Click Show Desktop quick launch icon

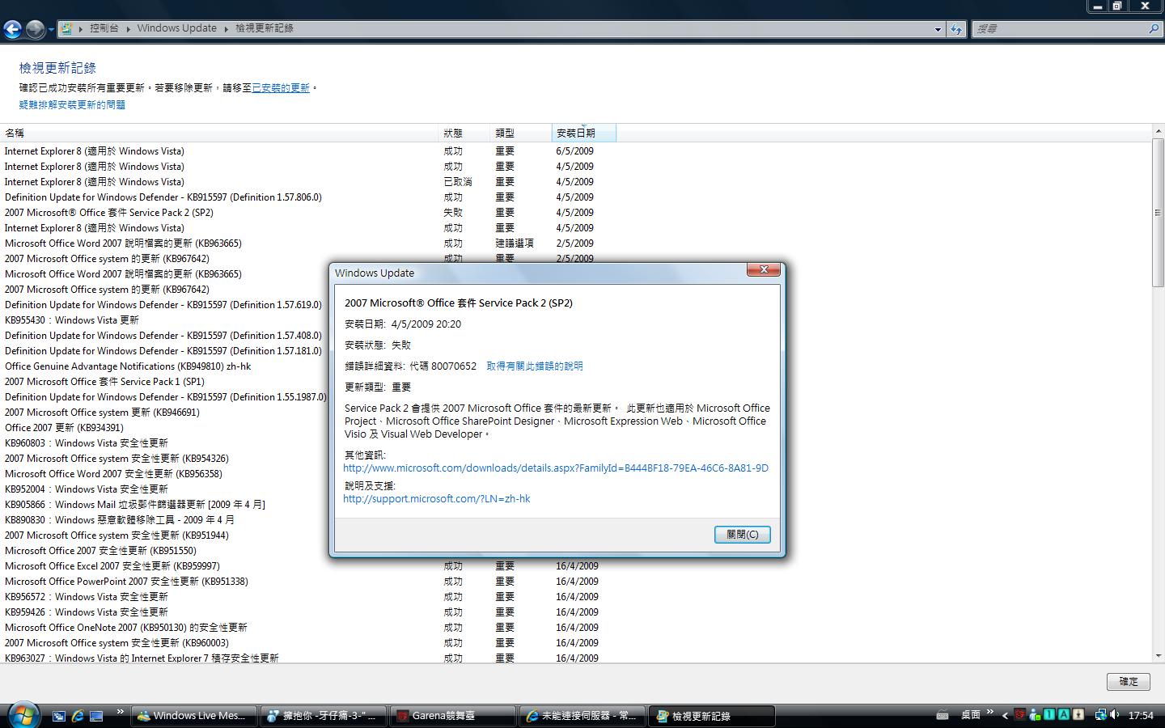[96, 716]
